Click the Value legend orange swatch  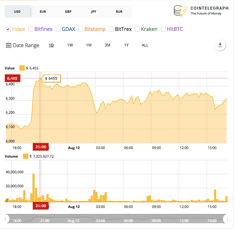click(22, 68)
